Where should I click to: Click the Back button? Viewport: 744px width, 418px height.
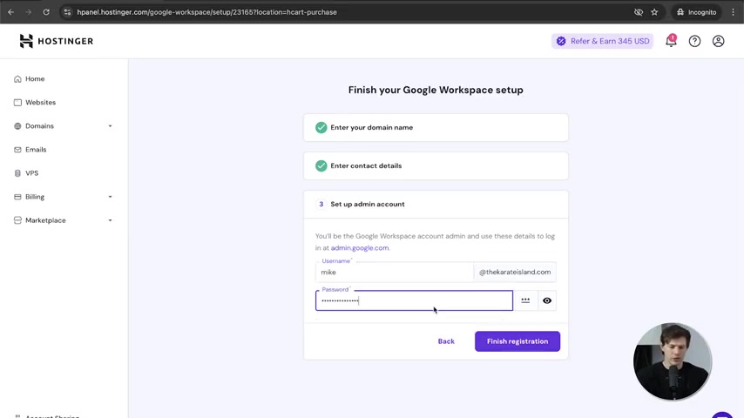[446, 341]
